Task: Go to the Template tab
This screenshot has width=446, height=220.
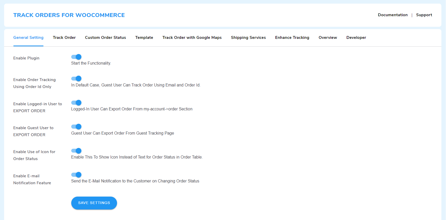Action: coord(144,38)
